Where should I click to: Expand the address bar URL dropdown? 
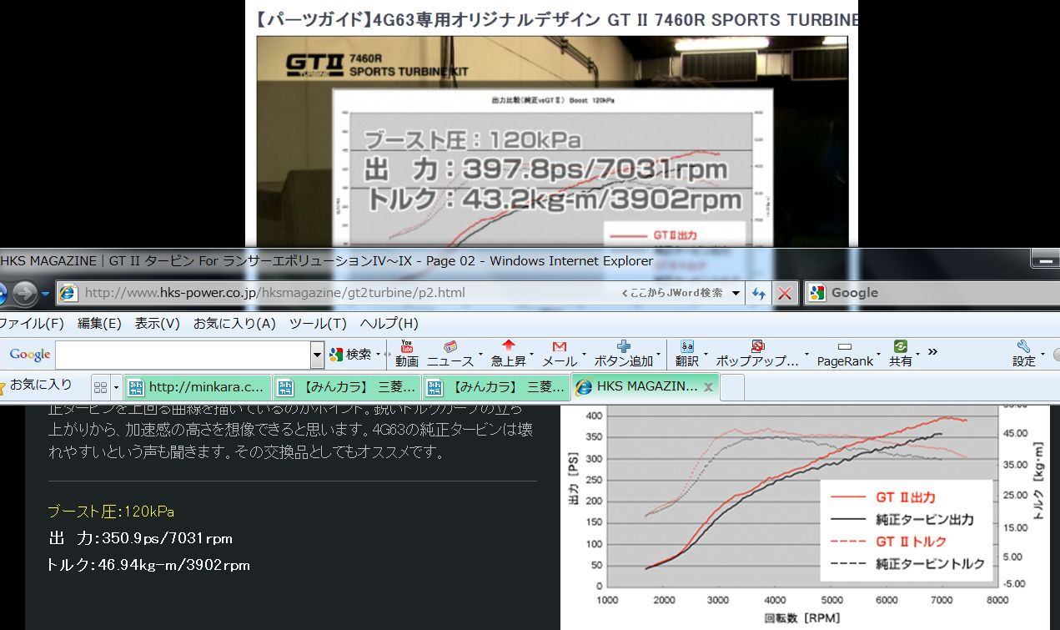(736, 293)
